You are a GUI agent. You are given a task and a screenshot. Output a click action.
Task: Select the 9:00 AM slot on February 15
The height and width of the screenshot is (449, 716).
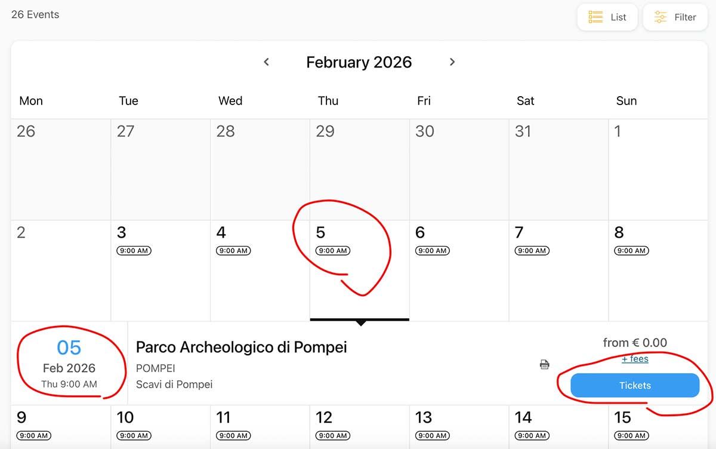(631, 436)
